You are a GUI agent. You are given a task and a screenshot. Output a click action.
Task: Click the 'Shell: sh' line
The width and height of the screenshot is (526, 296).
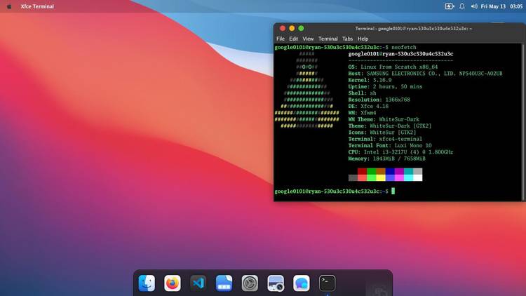pos(362,93)
